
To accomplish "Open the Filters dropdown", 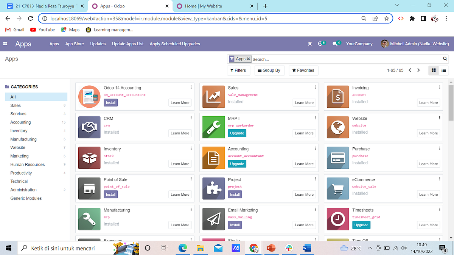I will click(238, 70).
